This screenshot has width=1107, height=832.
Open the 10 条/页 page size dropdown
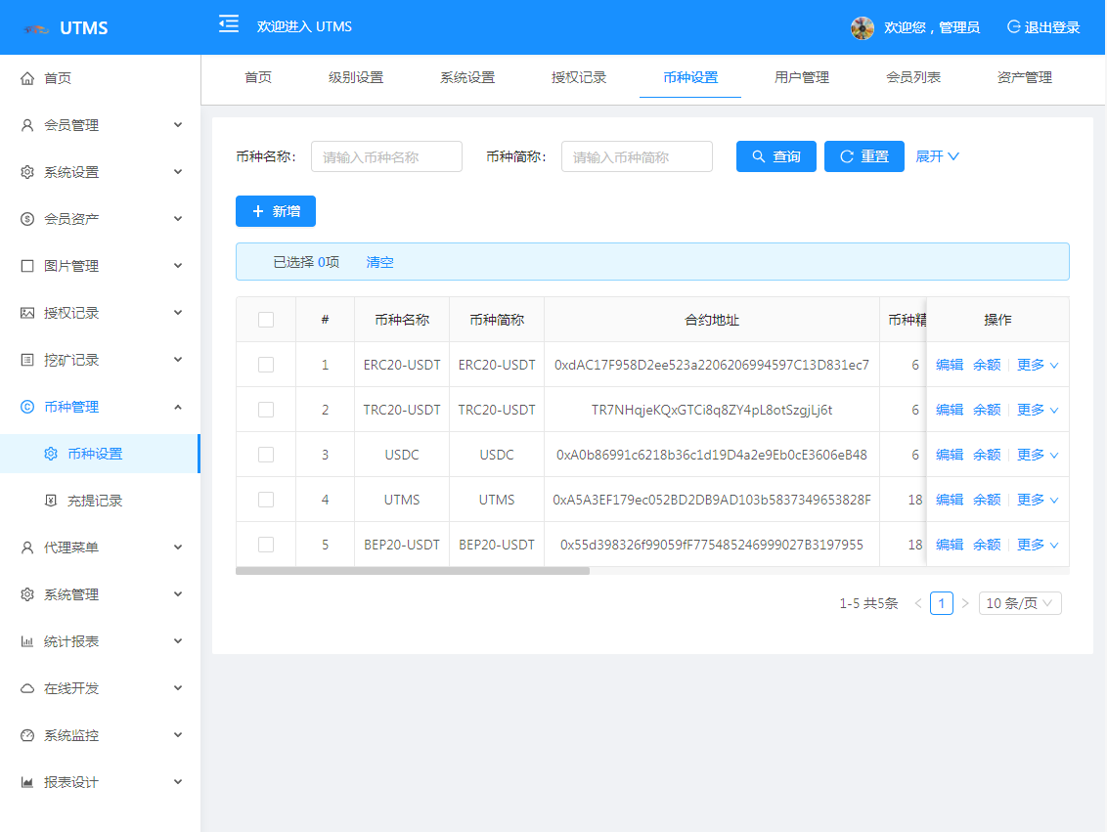[1019, 603]
